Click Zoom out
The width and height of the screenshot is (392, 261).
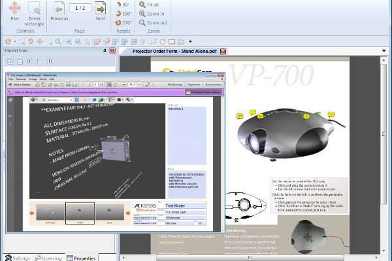[154, 23]
